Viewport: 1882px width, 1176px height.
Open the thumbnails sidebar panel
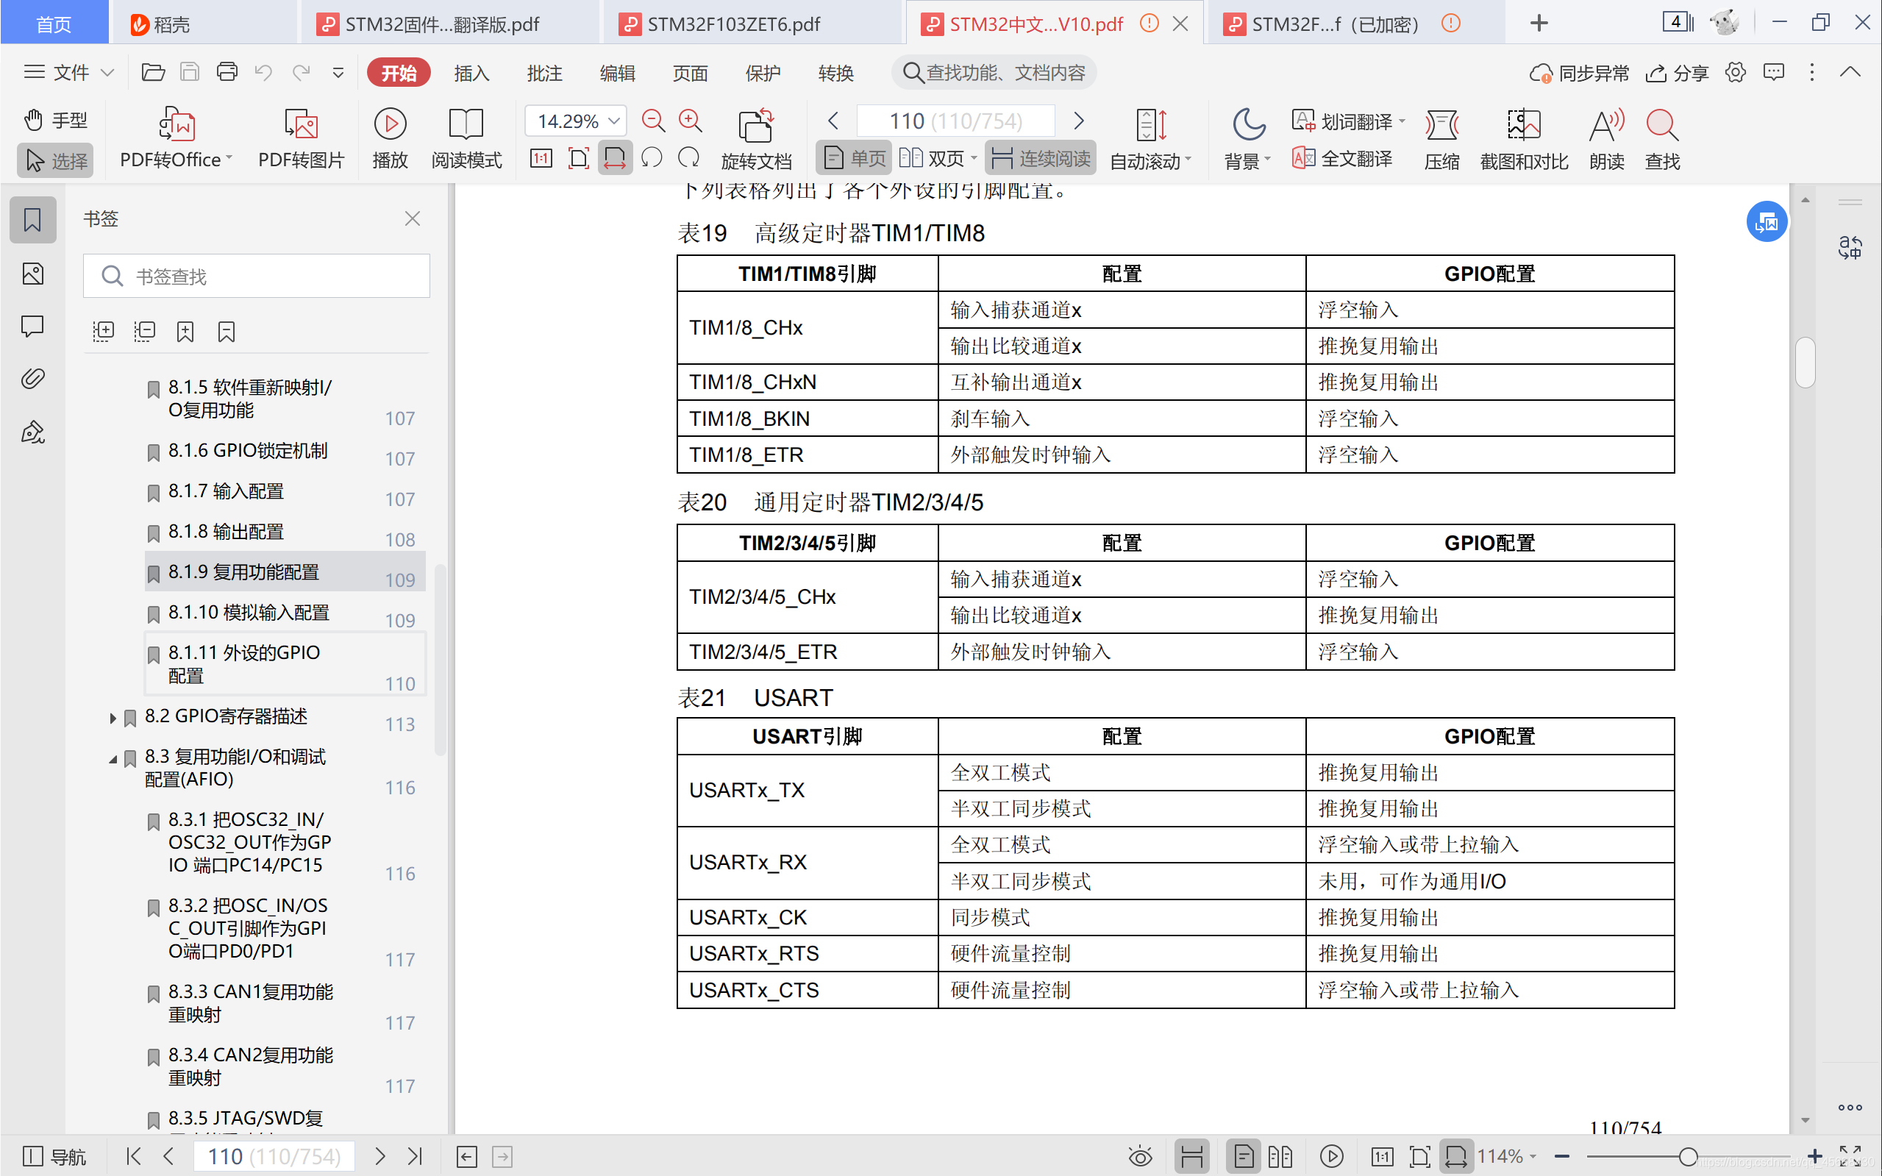point(32,274)
